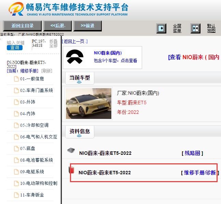Open 02-车身门盖系统 tree item

click(x=37, y=90)
